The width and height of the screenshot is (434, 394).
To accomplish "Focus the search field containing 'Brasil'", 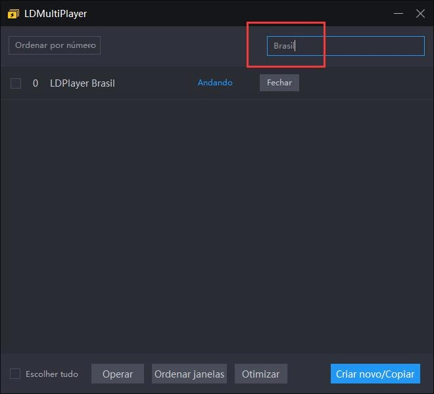I will pos(345,46).
